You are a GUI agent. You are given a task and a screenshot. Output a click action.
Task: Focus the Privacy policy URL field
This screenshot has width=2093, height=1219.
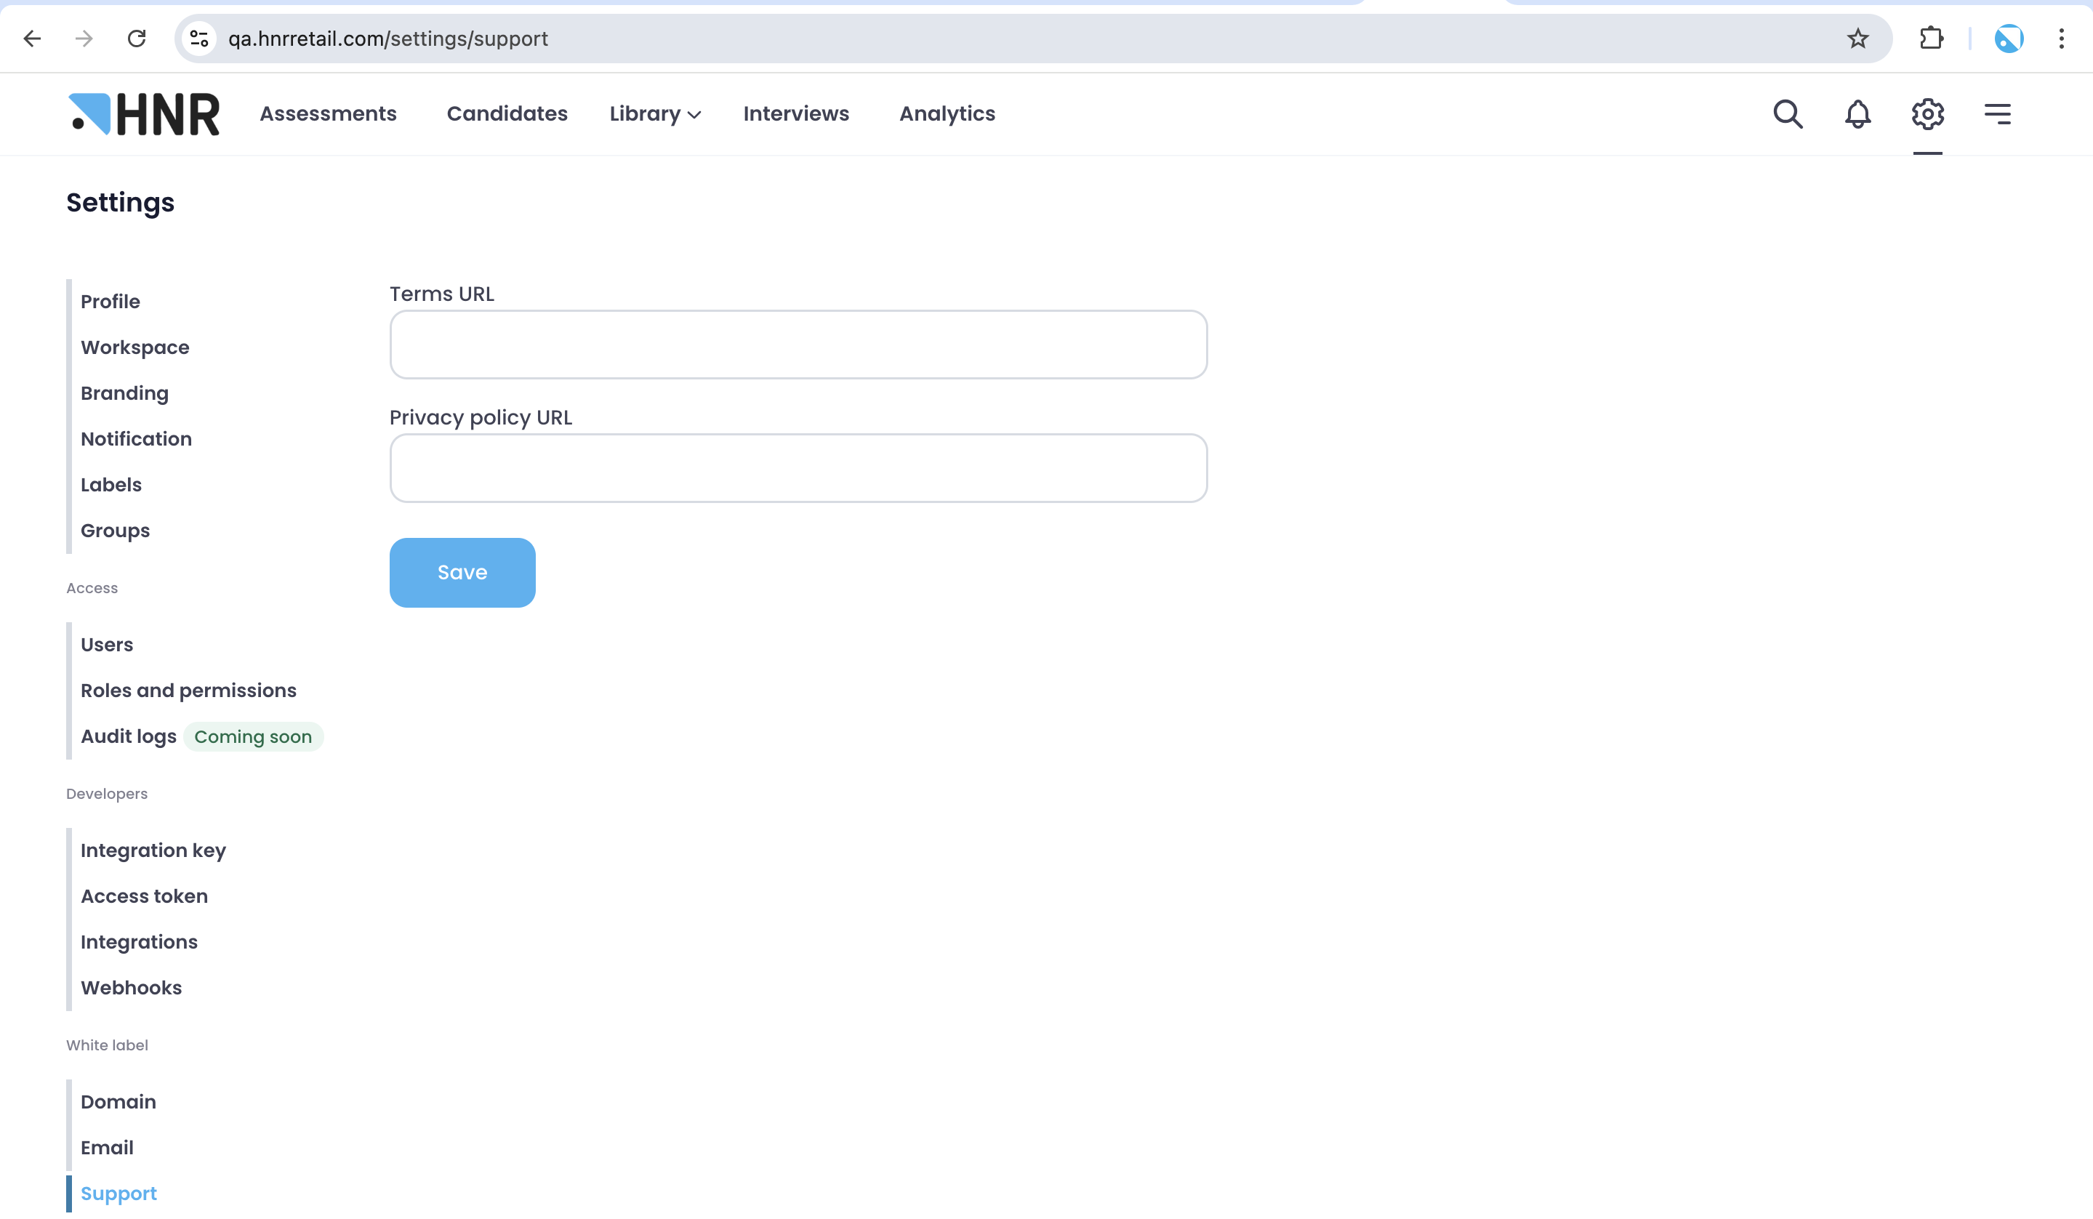(798, 467)
